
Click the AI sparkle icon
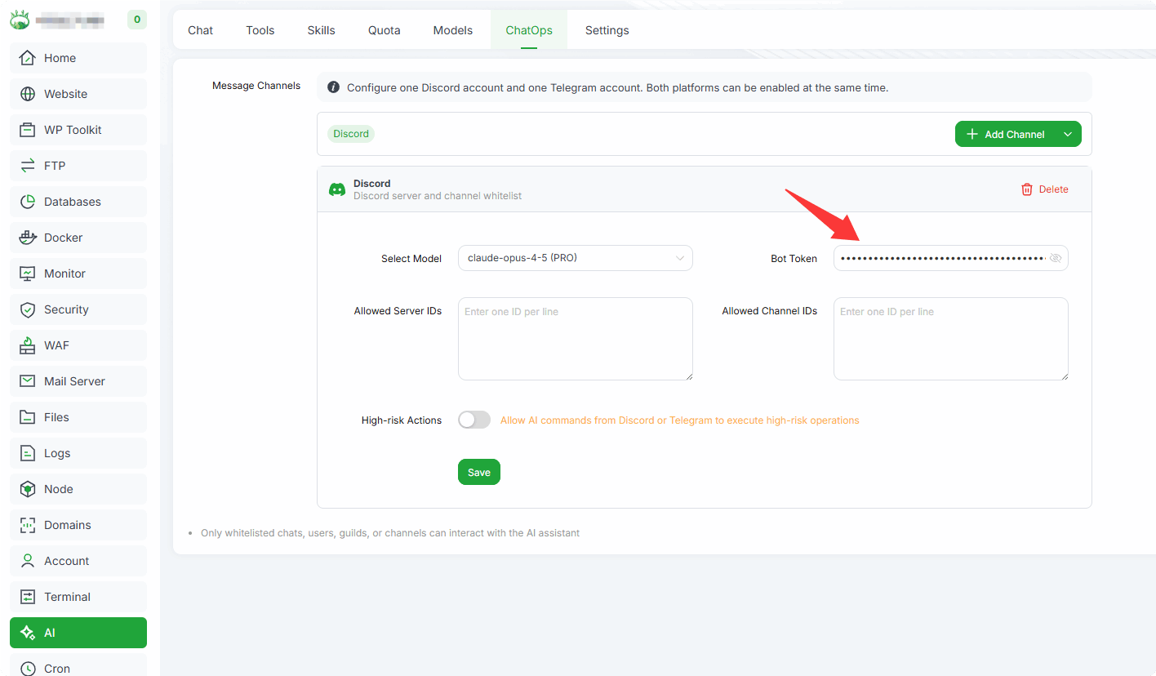pos(28,633)
